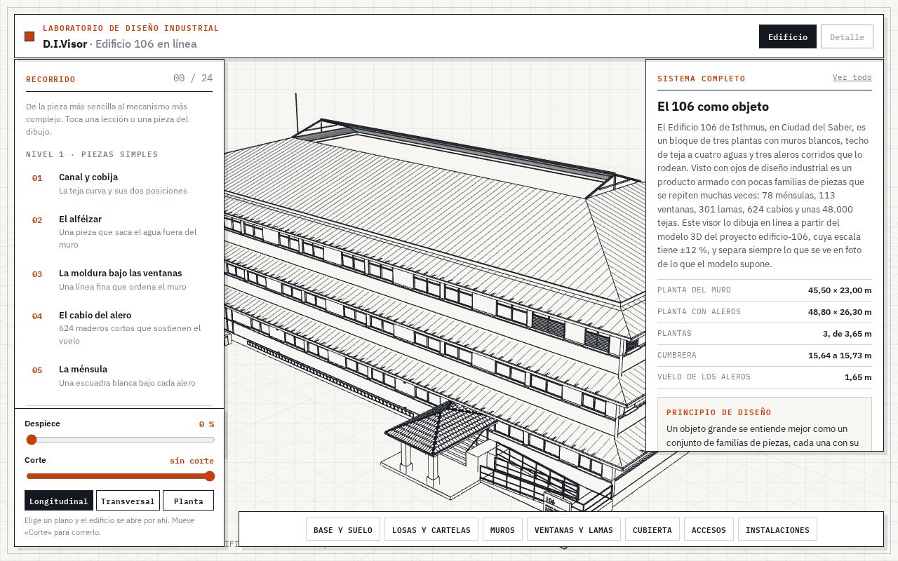Open lesson 04 El cabio del alero
The width and height of the screenshot is (898, 561).
[119, 327]
